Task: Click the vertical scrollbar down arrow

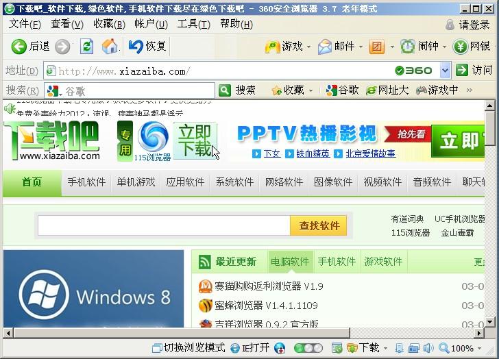Action: pyautogui.click(x=490, y=322)
